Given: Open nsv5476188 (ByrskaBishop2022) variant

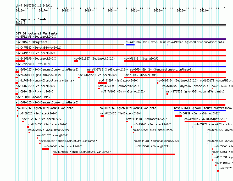Looking at the screenshot, I should (122, 91).
